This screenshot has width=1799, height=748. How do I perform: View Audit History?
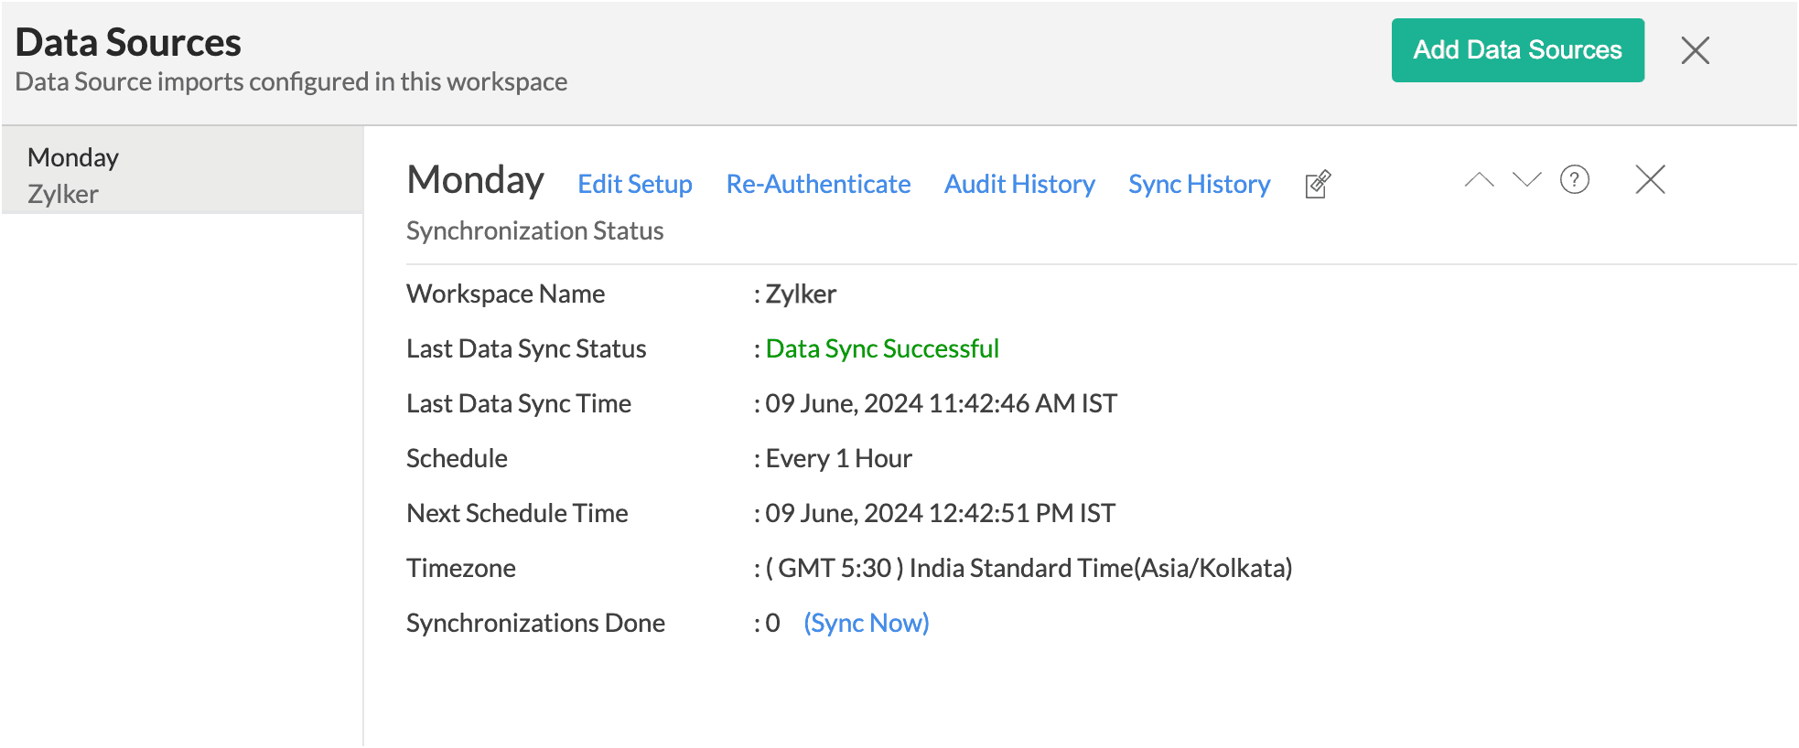click(1019, 184)
